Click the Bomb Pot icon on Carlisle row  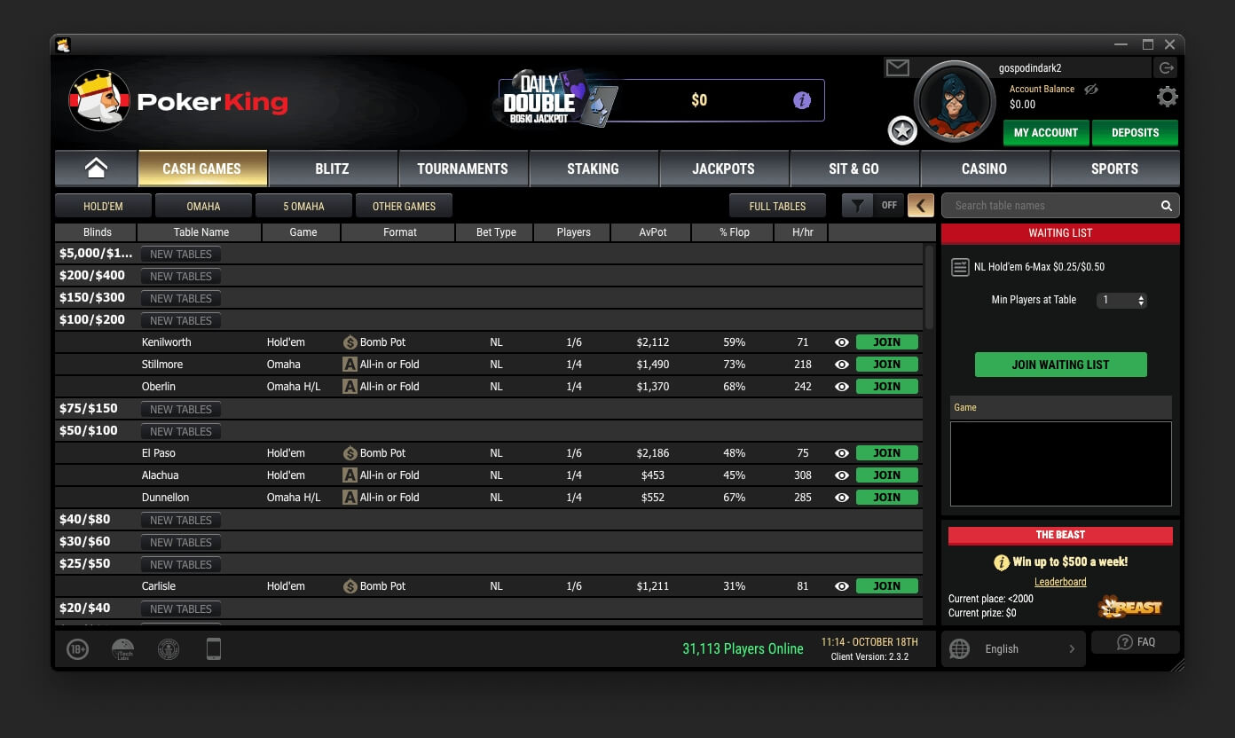(x=350, y=586)
